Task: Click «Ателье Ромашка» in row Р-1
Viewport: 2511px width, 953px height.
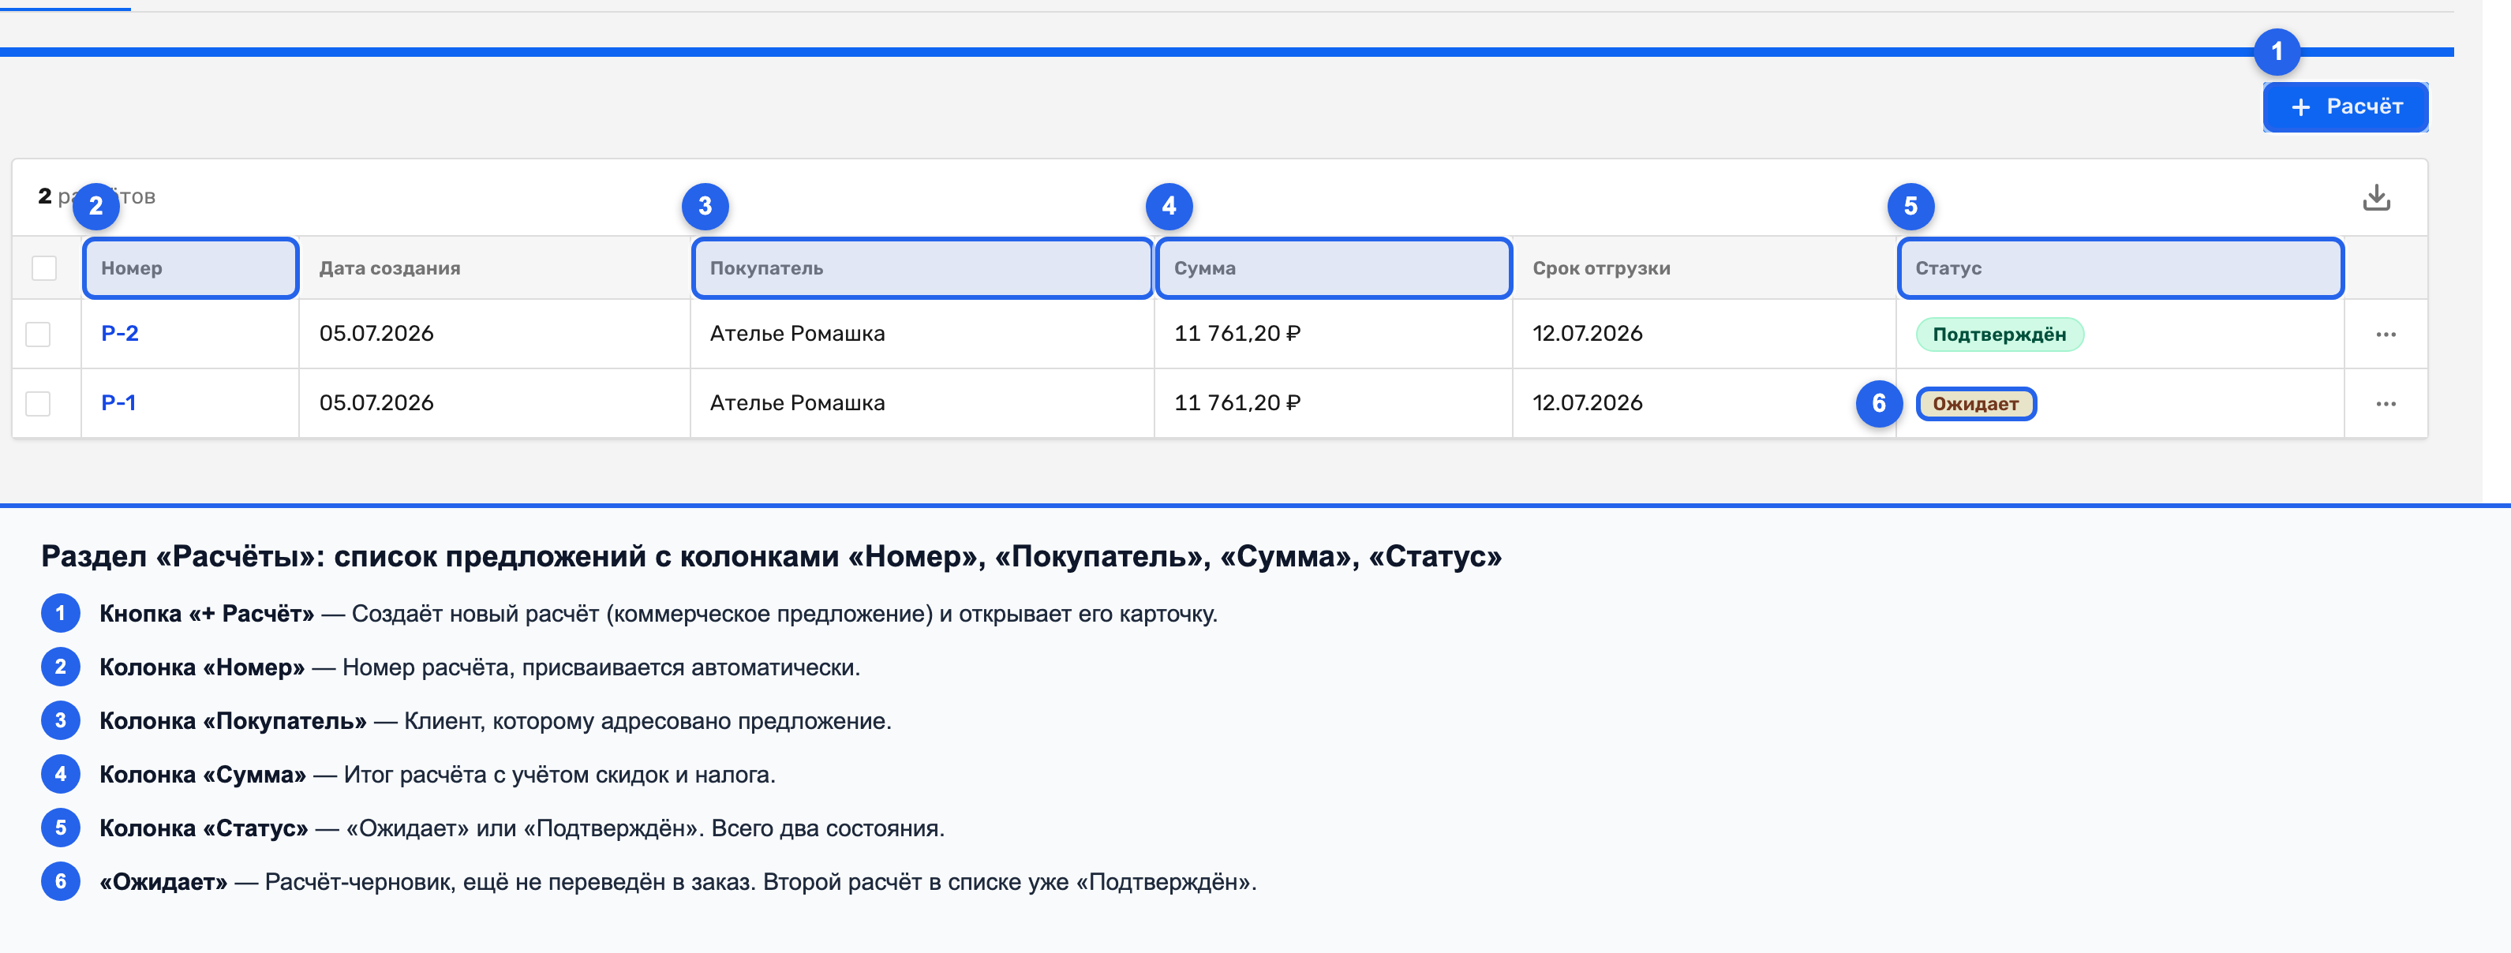Action: pyautogui.click(x=797, y=402)
